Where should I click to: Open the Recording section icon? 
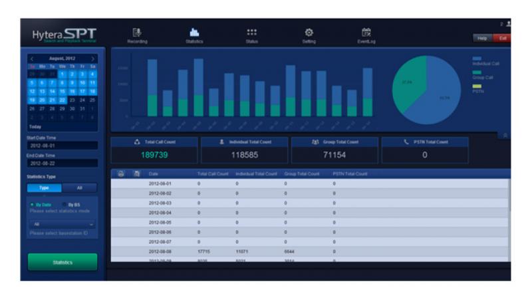[x=137, y=33]
